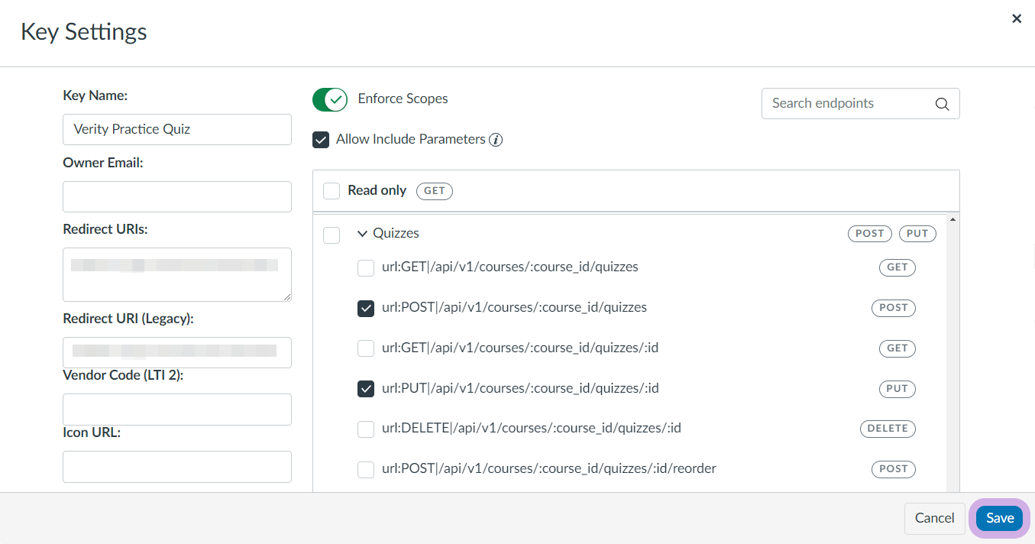The width and height of the screenshot is (1035, 544).
Task: Click scroll-up arrow of scopes list scrollbar
Action: 952,221
